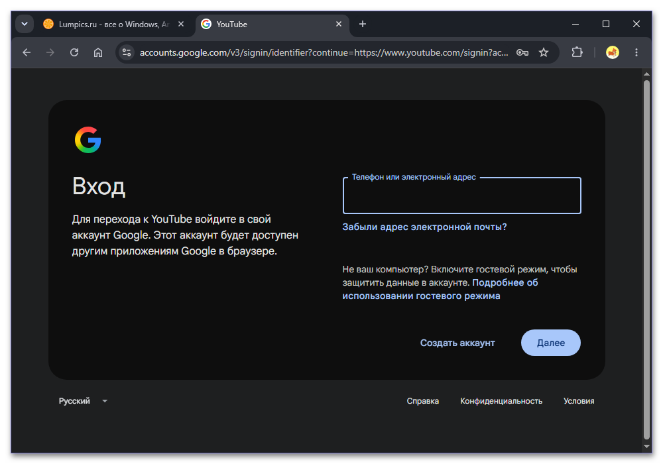Open the 'Справка' footer link
The height and width of the screenshot is (464, 663).
pos(423,401)
